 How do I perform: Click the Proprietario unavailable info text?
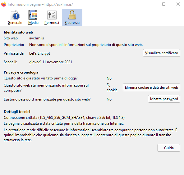[86, 45]
